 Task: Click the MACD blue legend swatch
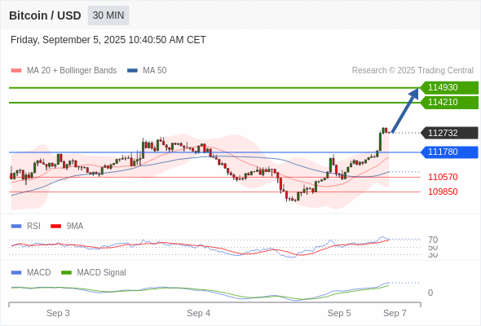(16, 273)
